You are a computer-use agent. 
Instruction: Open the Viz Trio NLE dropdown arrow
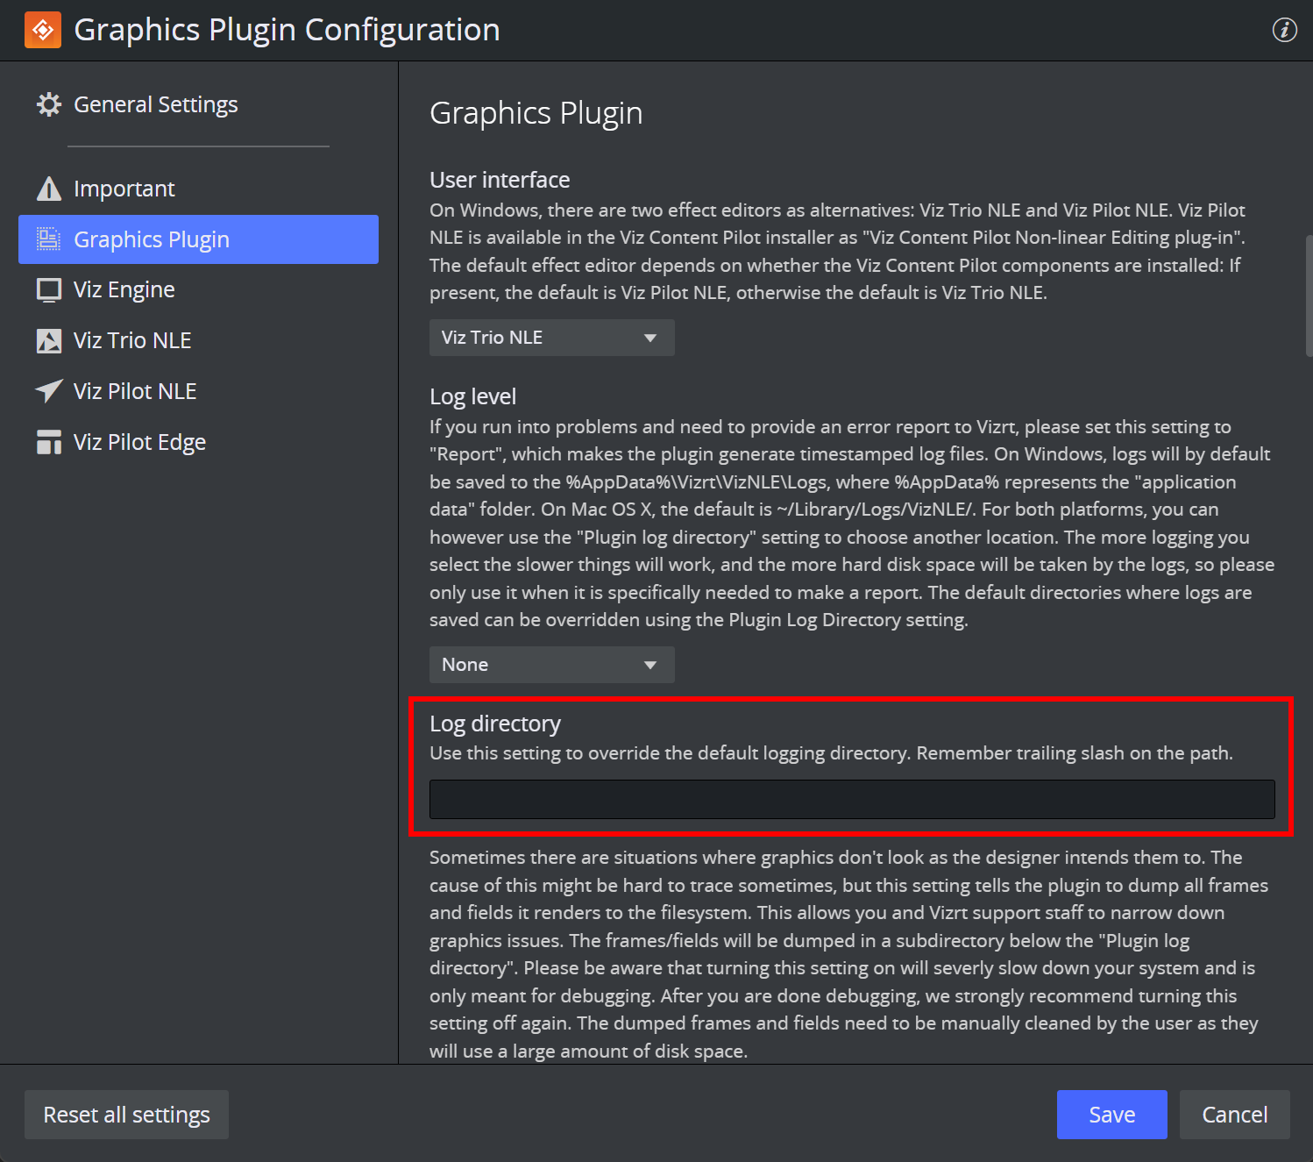tap(650, 338)
